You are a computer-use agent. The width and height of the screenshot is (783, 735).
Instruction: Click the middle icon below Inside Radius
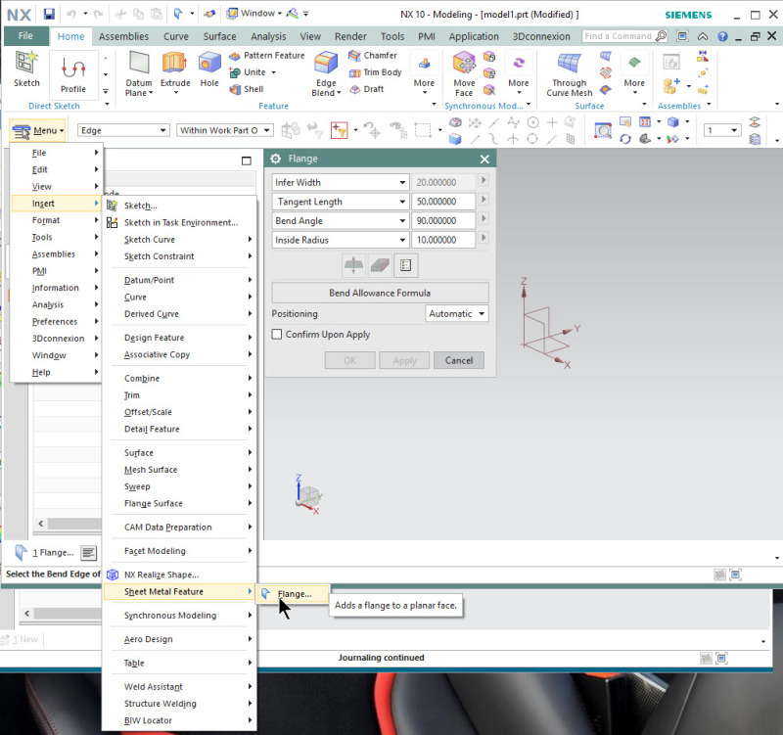pos(380,265)
